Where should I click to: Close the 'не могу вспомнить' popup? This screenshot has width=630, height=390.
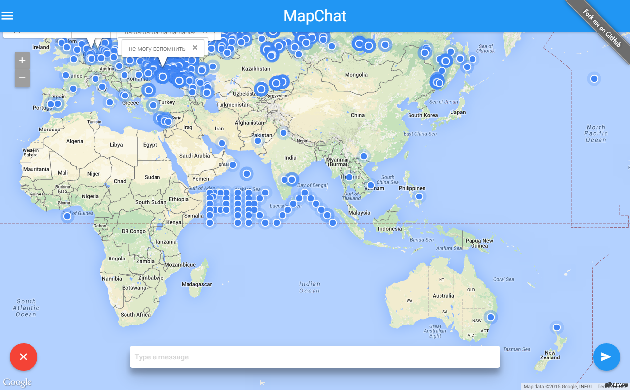(x=195, y=48)
